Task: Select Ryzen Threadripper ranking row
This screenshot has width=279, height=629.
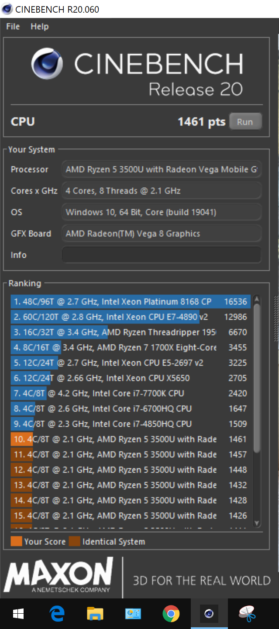Action: click(x=131, y=332)
